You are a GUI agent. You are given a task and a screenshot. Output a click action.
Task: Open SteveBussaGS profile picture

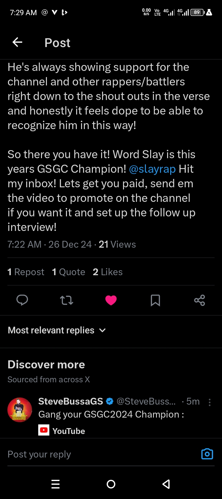[x=20, y=410]
